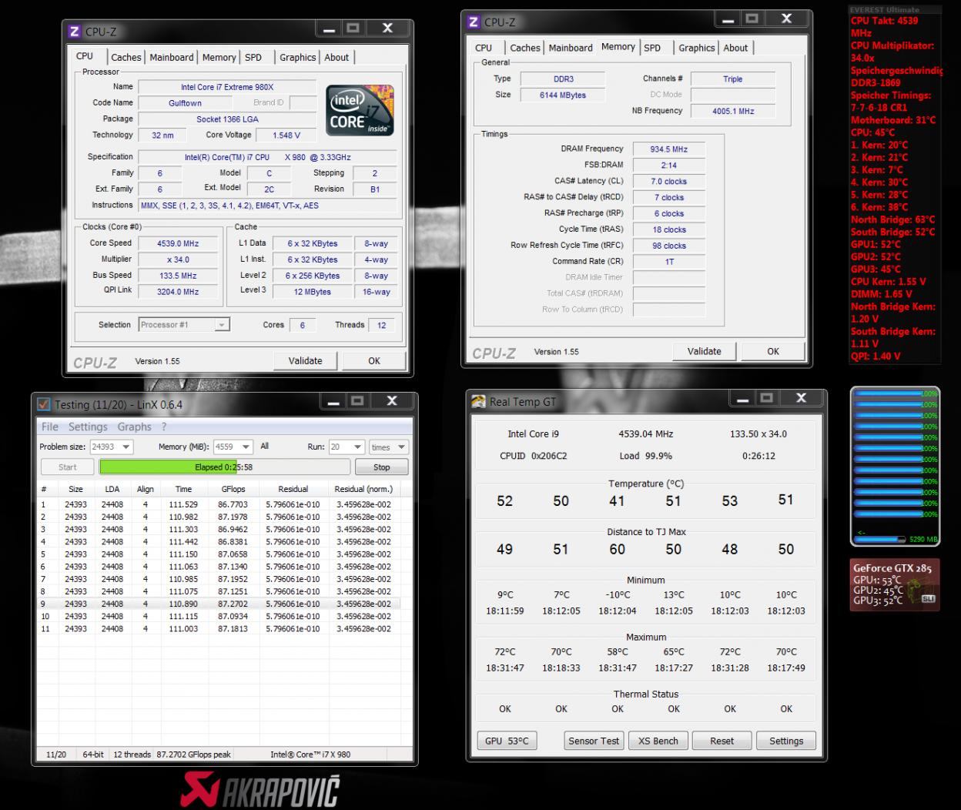This screenshot has height=810, width=961.
Task: Expand the Problem size 24393 dropdown
Action: click(x=126, y=447)
